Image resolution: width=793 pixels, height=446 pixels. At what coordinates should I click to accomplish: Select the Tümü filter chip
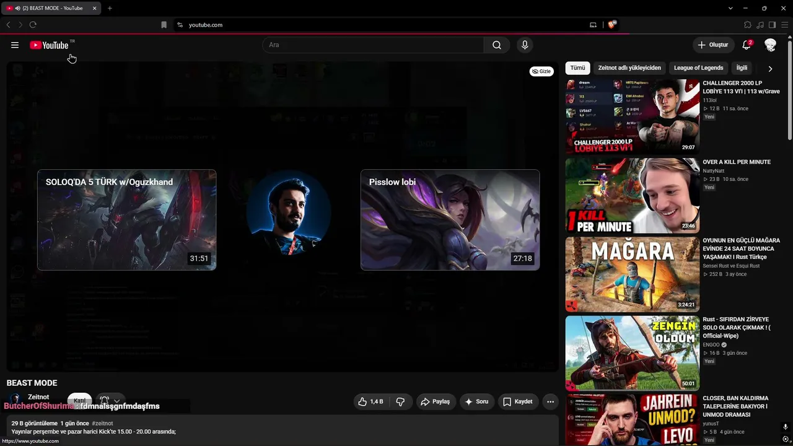click(577, 68)
